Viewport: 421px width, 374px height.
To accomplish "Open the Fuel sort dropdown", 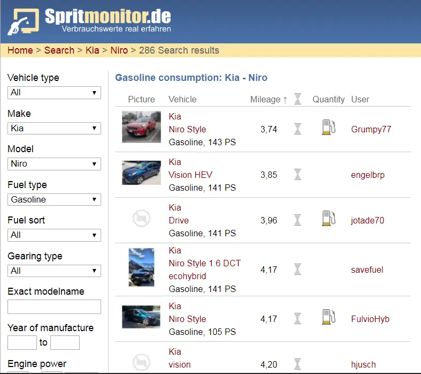I will pos(54,235).
